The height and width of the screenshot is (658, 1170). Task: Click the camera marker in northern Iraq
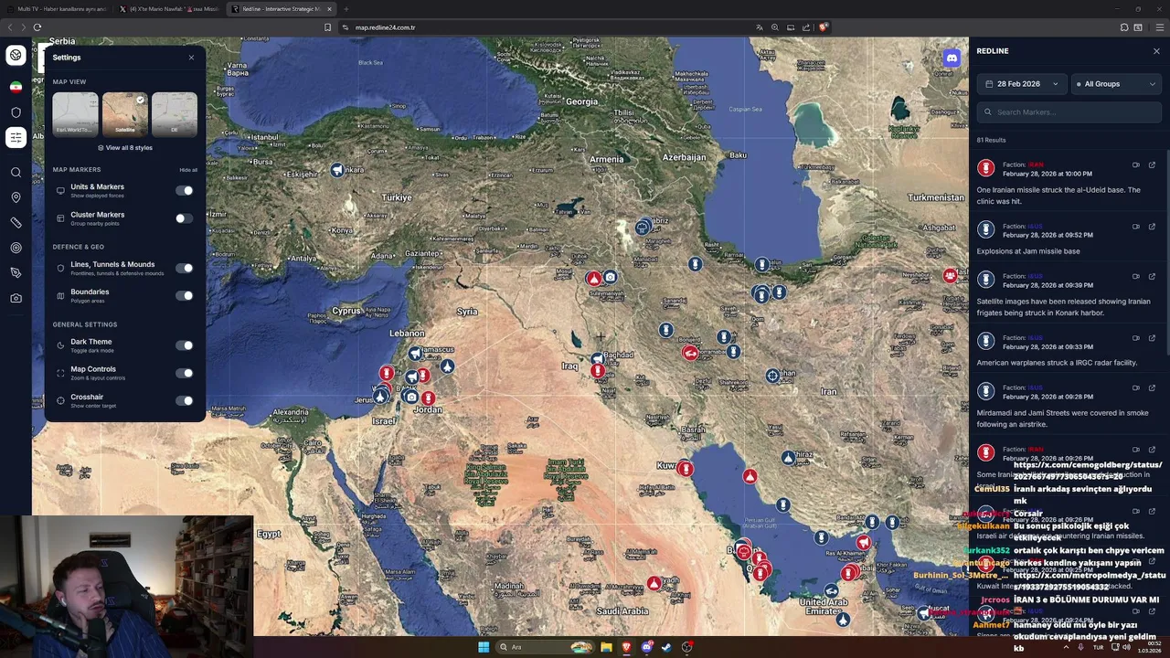(x=611, y=277)
